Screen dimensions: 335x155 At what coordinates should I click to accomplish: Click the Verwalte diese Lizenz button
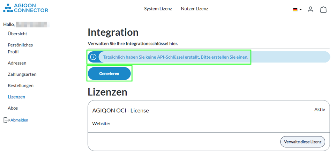tap(303, 141)
